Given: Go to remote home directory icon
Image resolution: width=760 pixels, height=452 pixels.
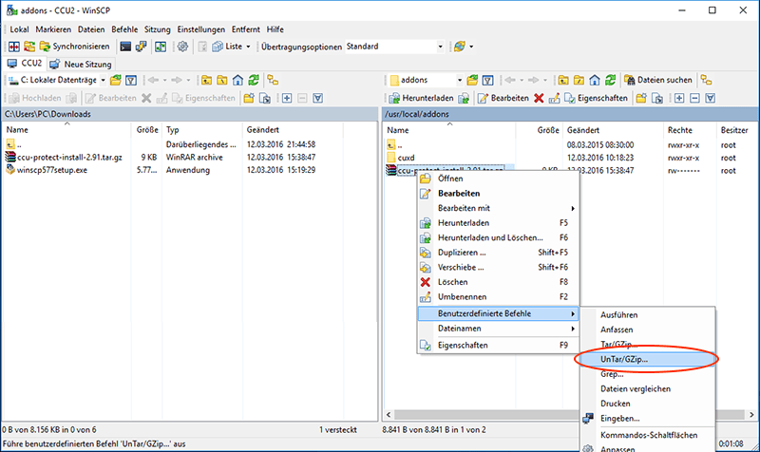Looking at the screenshot, I should pos(595,80).
